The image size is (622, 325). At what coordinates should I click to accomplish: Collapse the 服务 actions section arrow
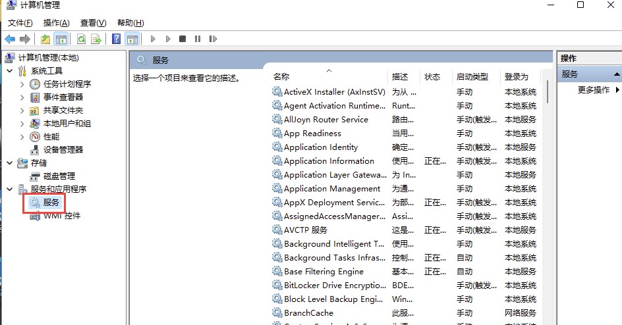point(617,74)
